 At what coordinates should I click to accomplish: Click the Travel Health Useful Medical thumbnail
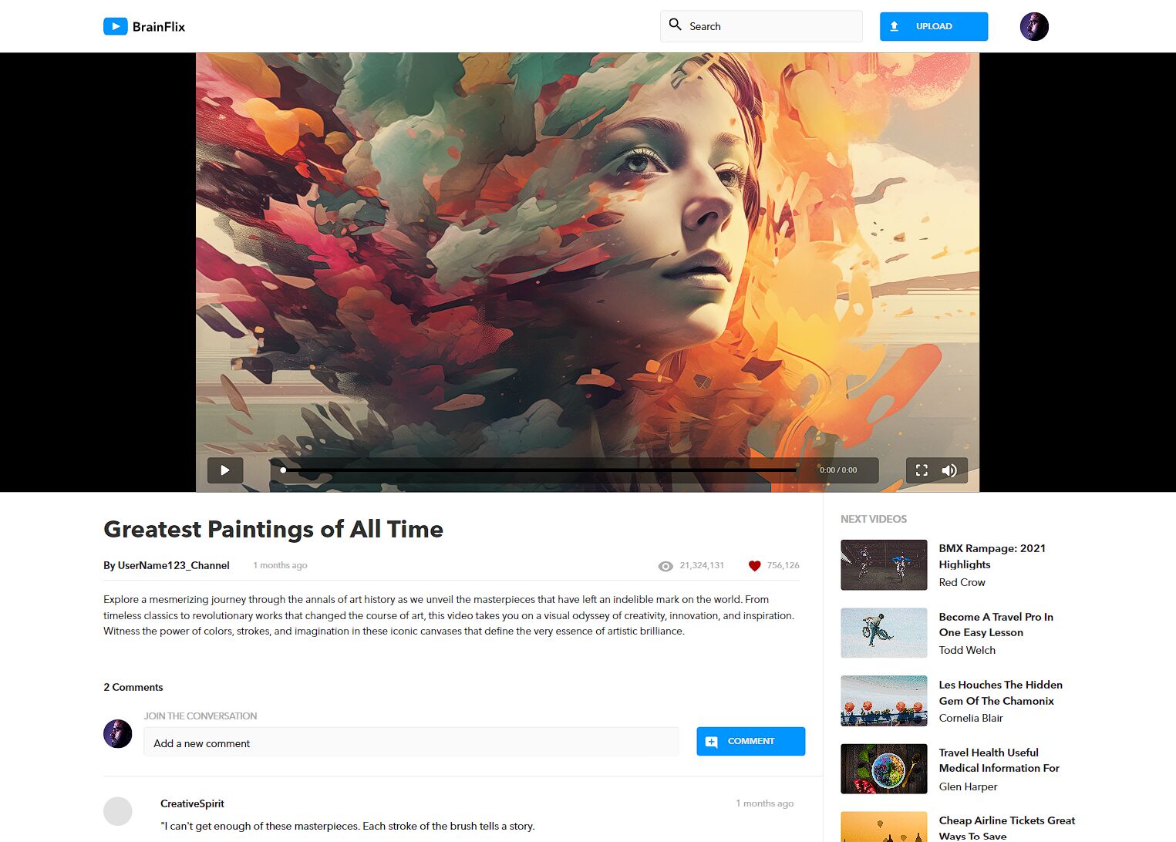(884, 768)
